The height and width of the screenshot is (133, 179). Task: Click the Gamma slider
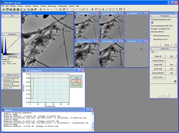(11, 86)
